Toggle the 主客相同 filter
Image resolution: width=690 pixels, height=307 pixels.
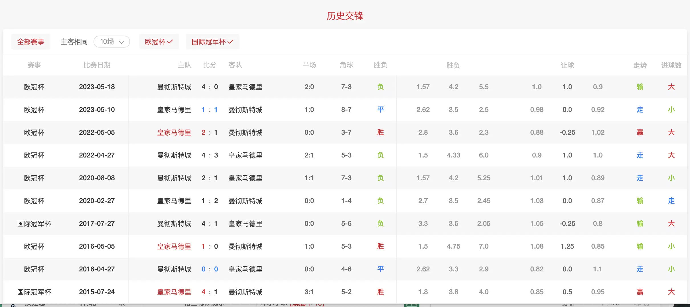[74, 42]
